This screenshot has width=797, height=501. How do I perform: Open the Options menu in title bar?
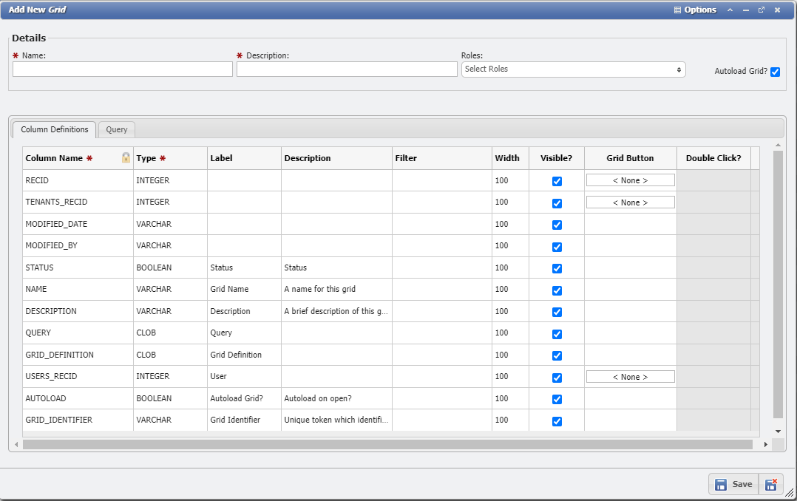tap(695, 10)
